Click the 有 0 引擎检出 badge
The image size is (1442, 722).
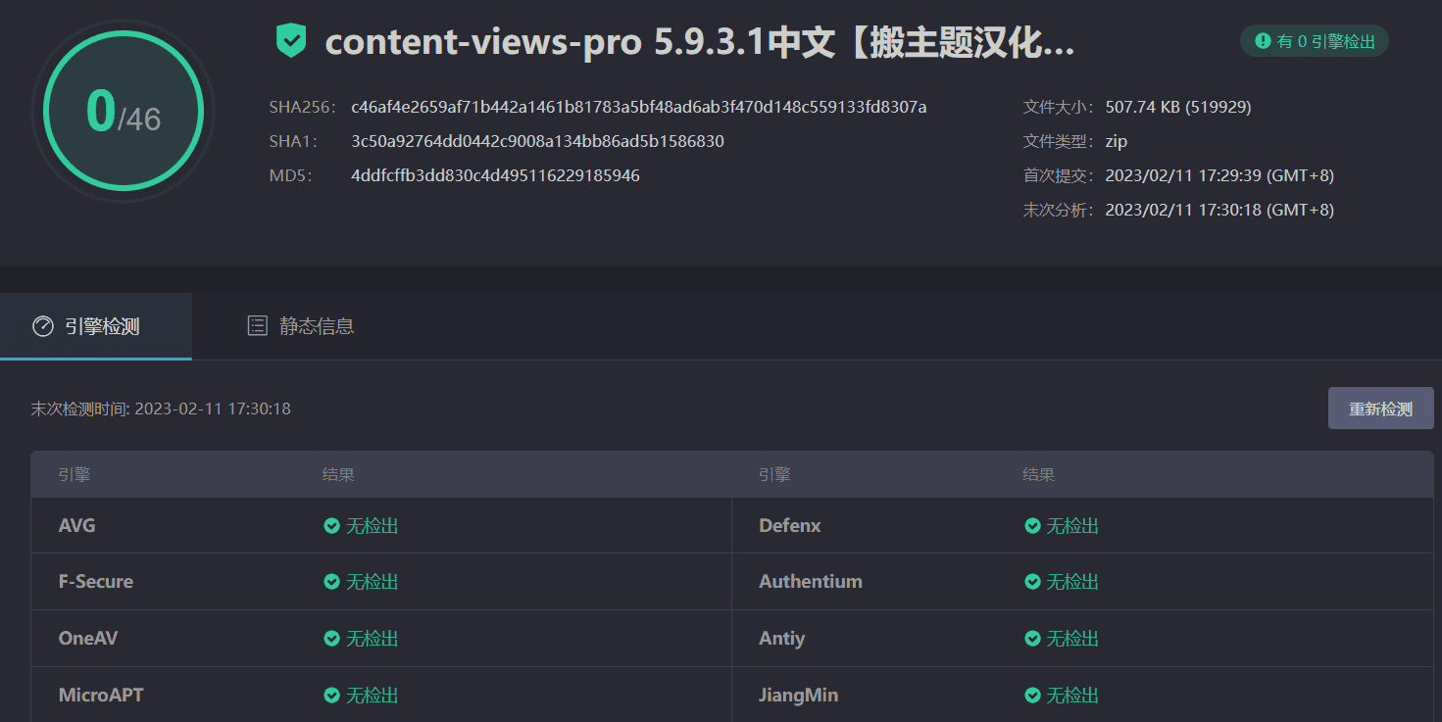tap(1315, 41)
